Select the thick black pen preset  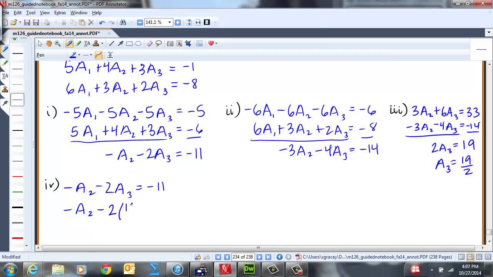pos(17,207)
